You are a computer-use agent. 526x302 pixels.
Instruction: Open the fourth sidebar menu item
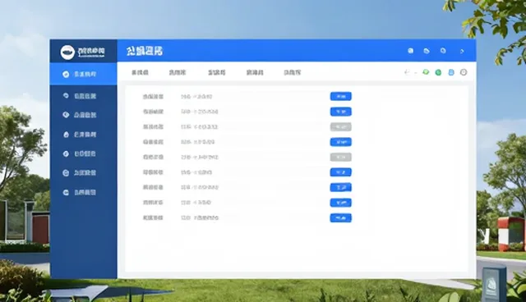pos(83,135)
